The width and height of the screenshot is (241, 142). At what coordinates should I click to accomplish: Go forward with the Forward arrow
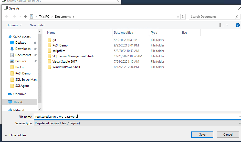pyautogui.click(x=14, y=17)
